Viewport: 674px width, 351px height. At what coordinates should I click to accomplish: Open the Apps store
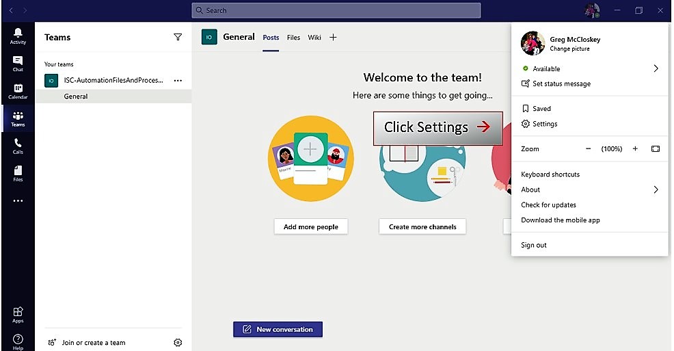(18, 315)
